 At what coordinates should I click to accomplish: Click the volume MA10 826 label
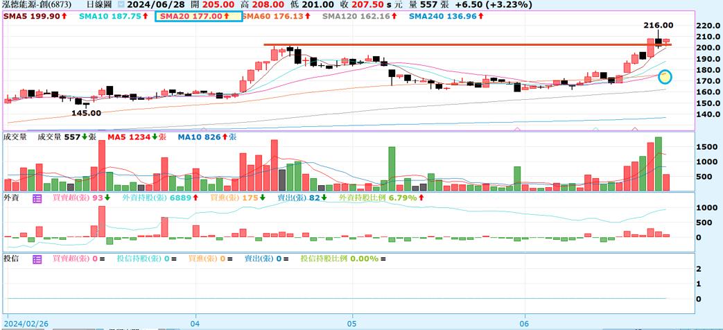click(206, 137)
